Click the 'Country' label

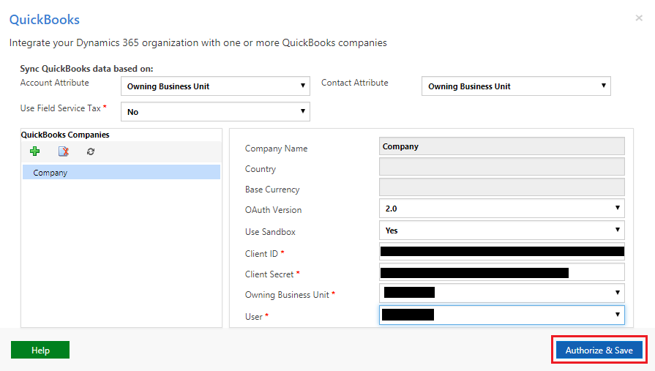(x=261, y=169)
